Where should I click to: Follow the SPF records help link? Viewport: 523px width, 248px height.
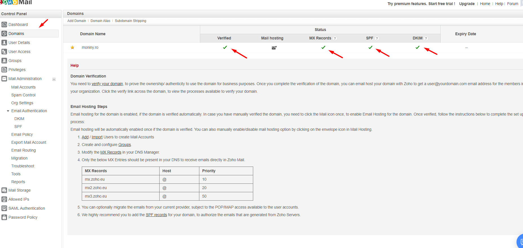tap(156, 215)
